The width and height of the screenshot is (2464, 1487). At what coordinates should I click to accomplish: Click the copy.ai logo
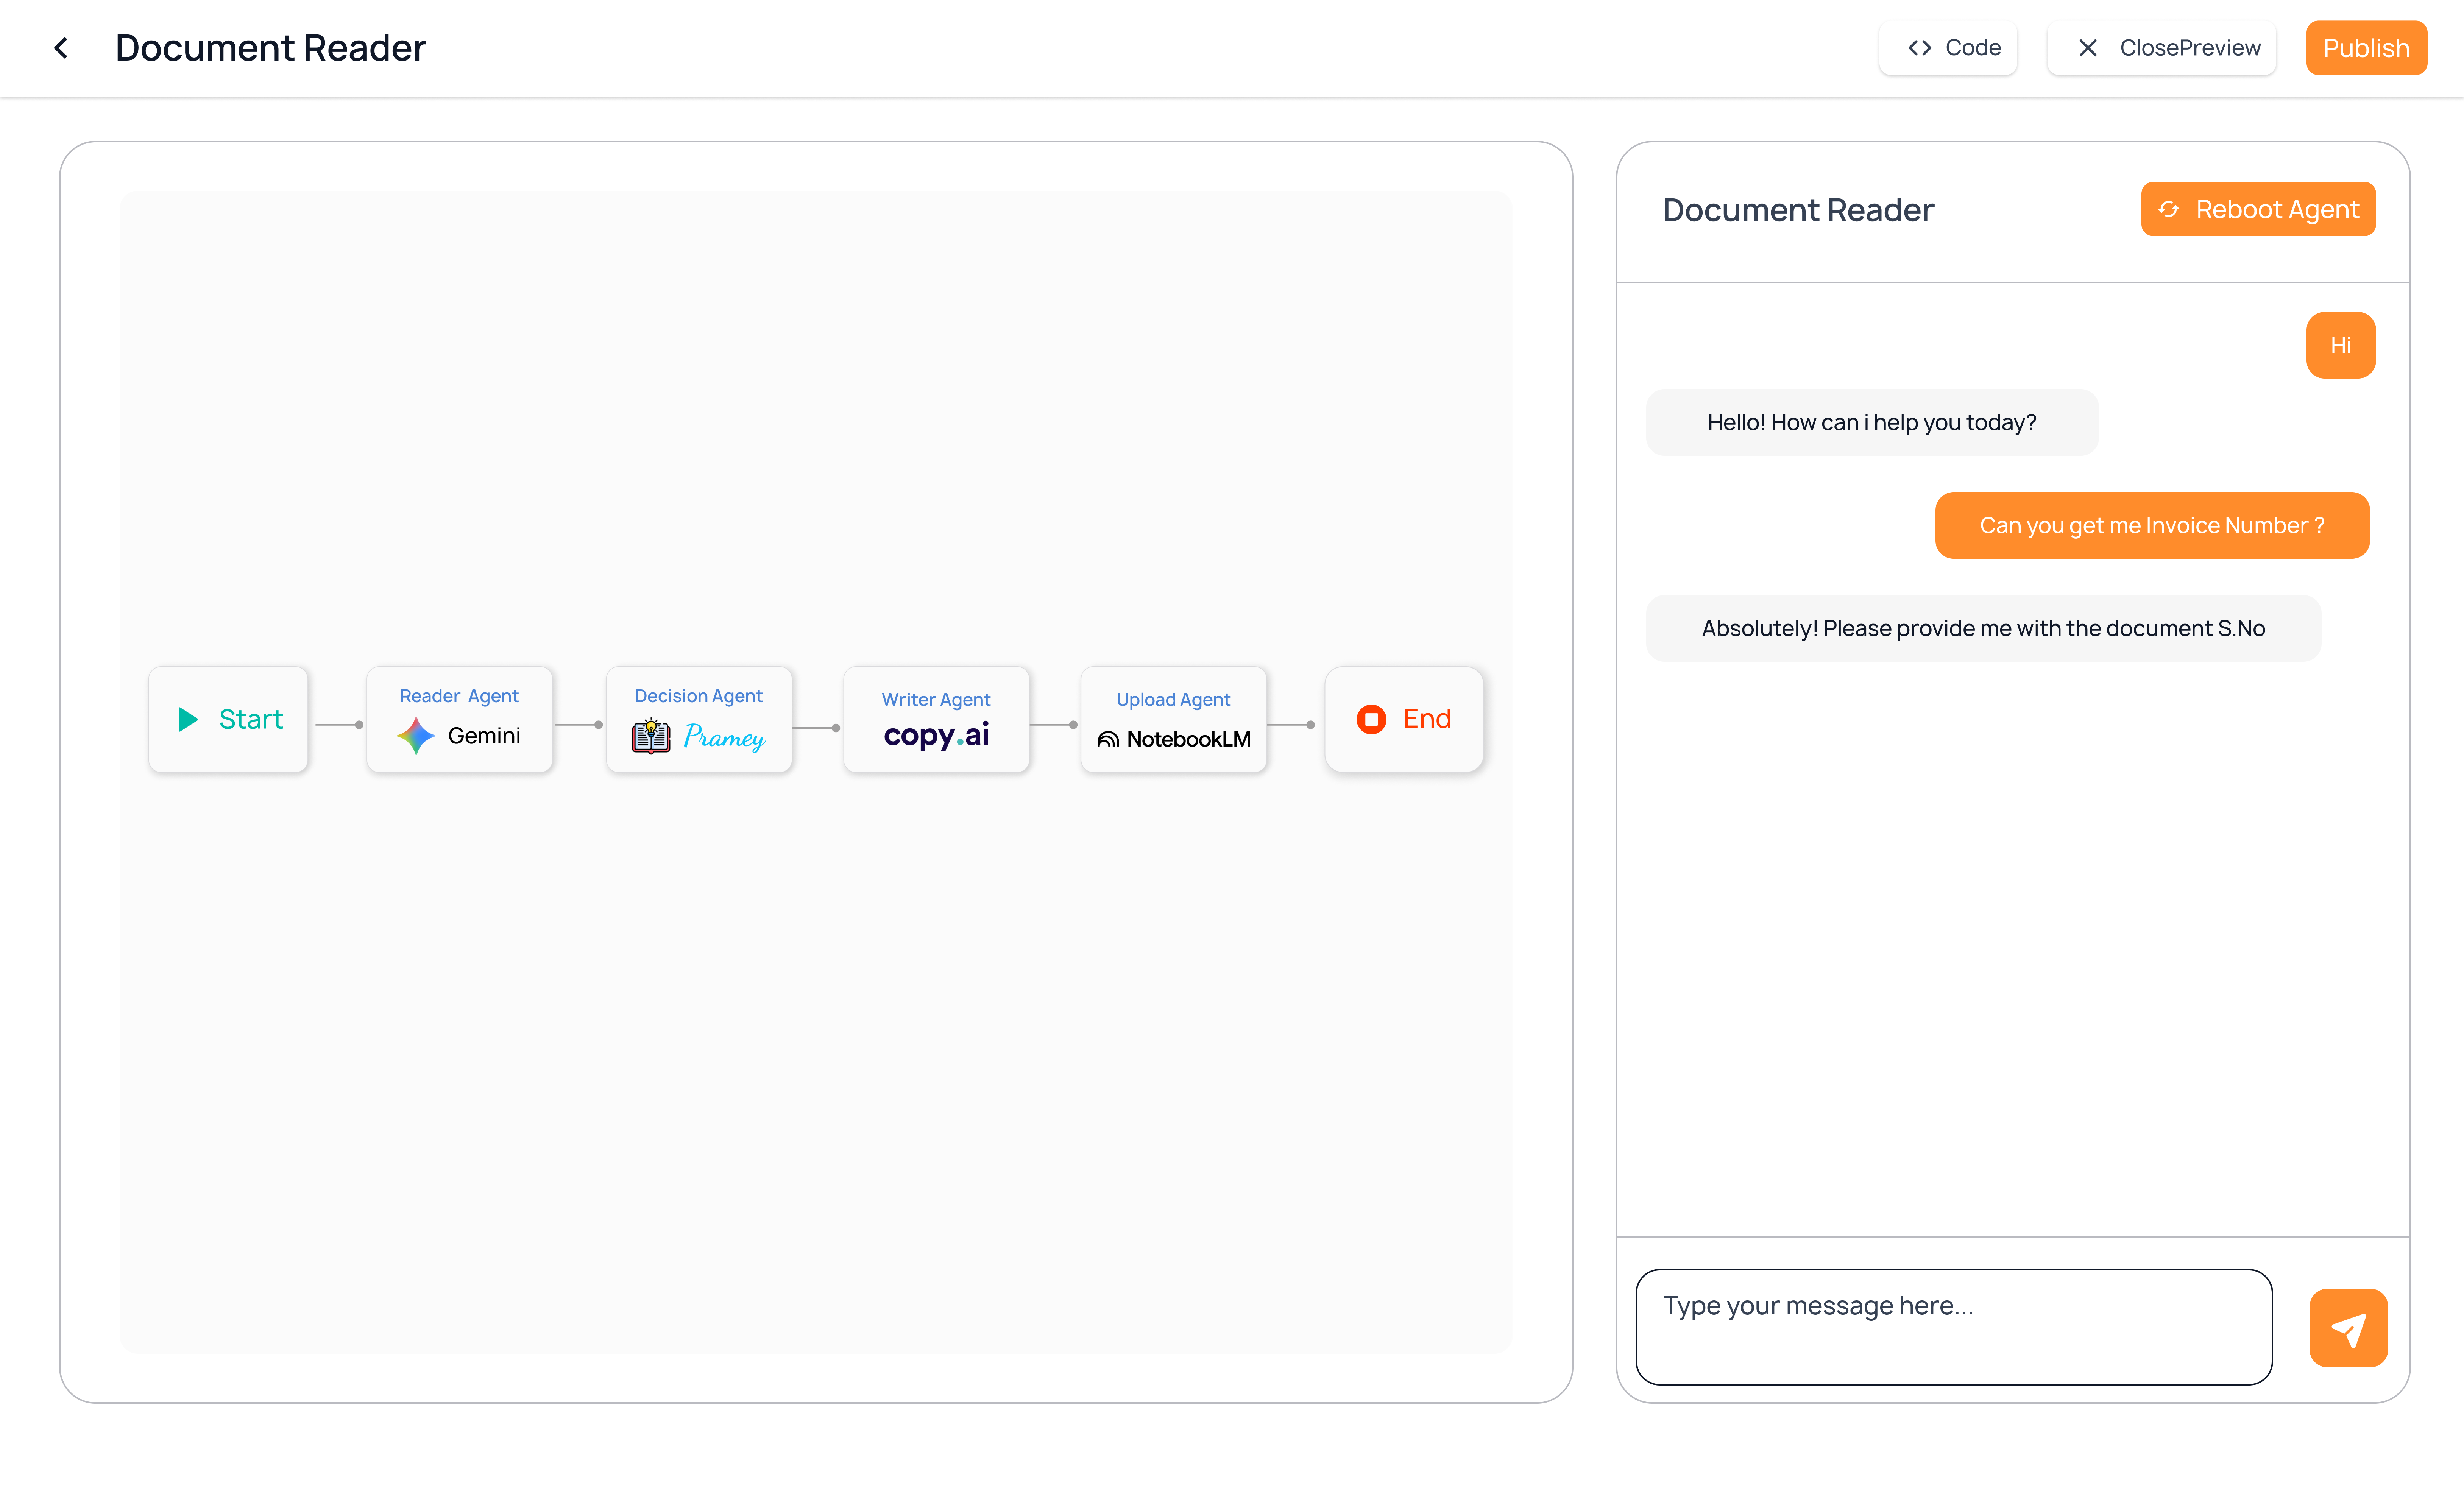(936, 735)
